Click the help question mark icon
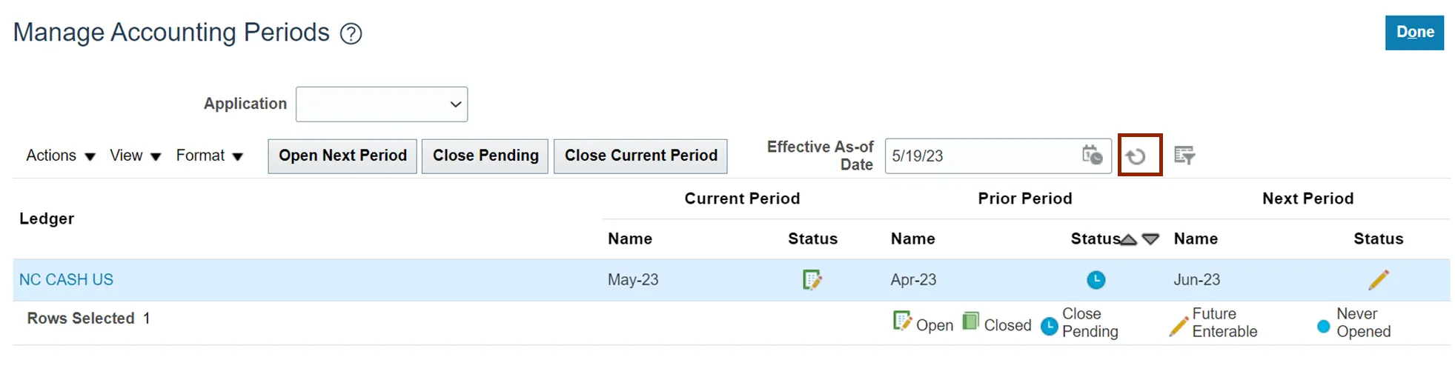 pos(351,33)
